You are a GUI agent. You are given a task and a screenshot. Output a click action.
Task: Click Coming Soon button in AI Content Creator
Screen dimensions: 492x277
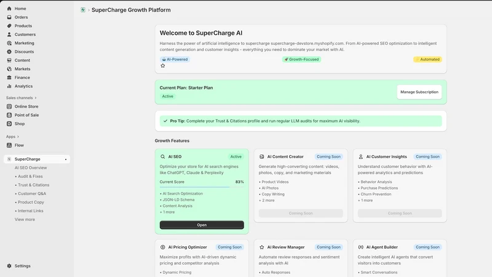301,213
